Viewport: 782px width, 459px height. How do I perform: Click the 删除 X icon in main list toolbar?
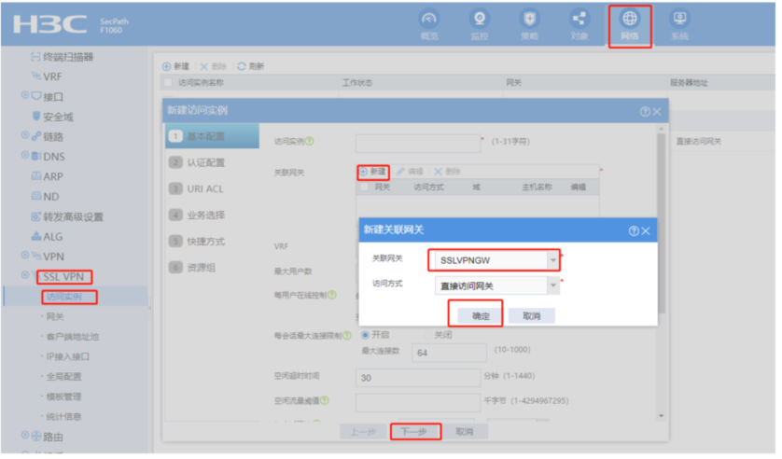(x=204, y=66)
